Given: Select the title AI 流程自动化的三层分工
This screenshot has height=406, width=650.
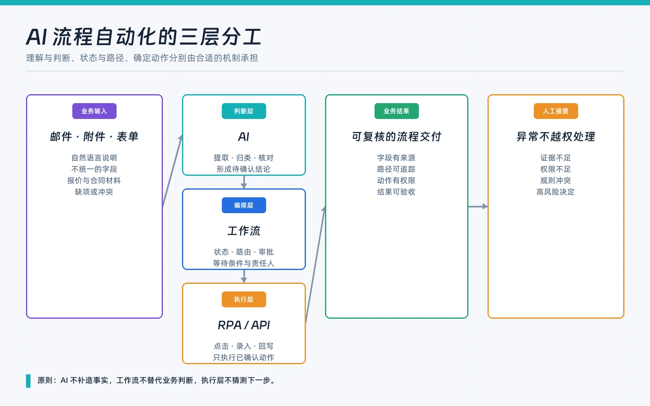Looking at the screenshot, I should coord(144,37).
